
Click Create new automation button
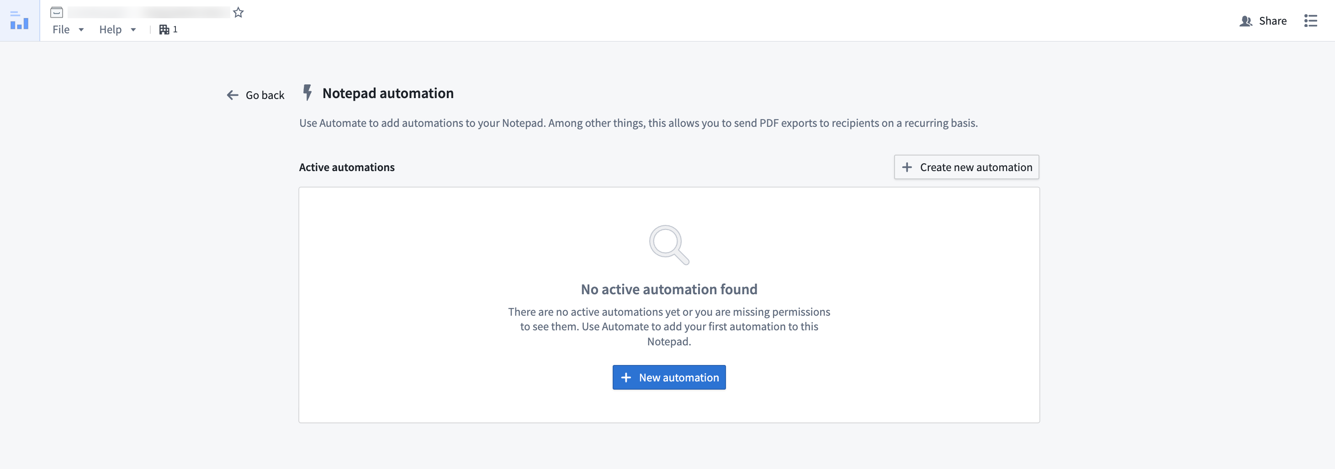coord(967,167)
